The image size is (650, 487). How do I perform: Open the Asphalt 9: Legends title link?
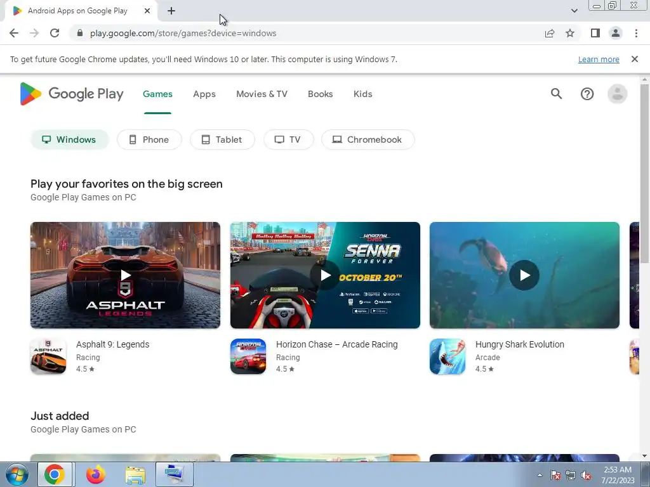click(113, 344)
